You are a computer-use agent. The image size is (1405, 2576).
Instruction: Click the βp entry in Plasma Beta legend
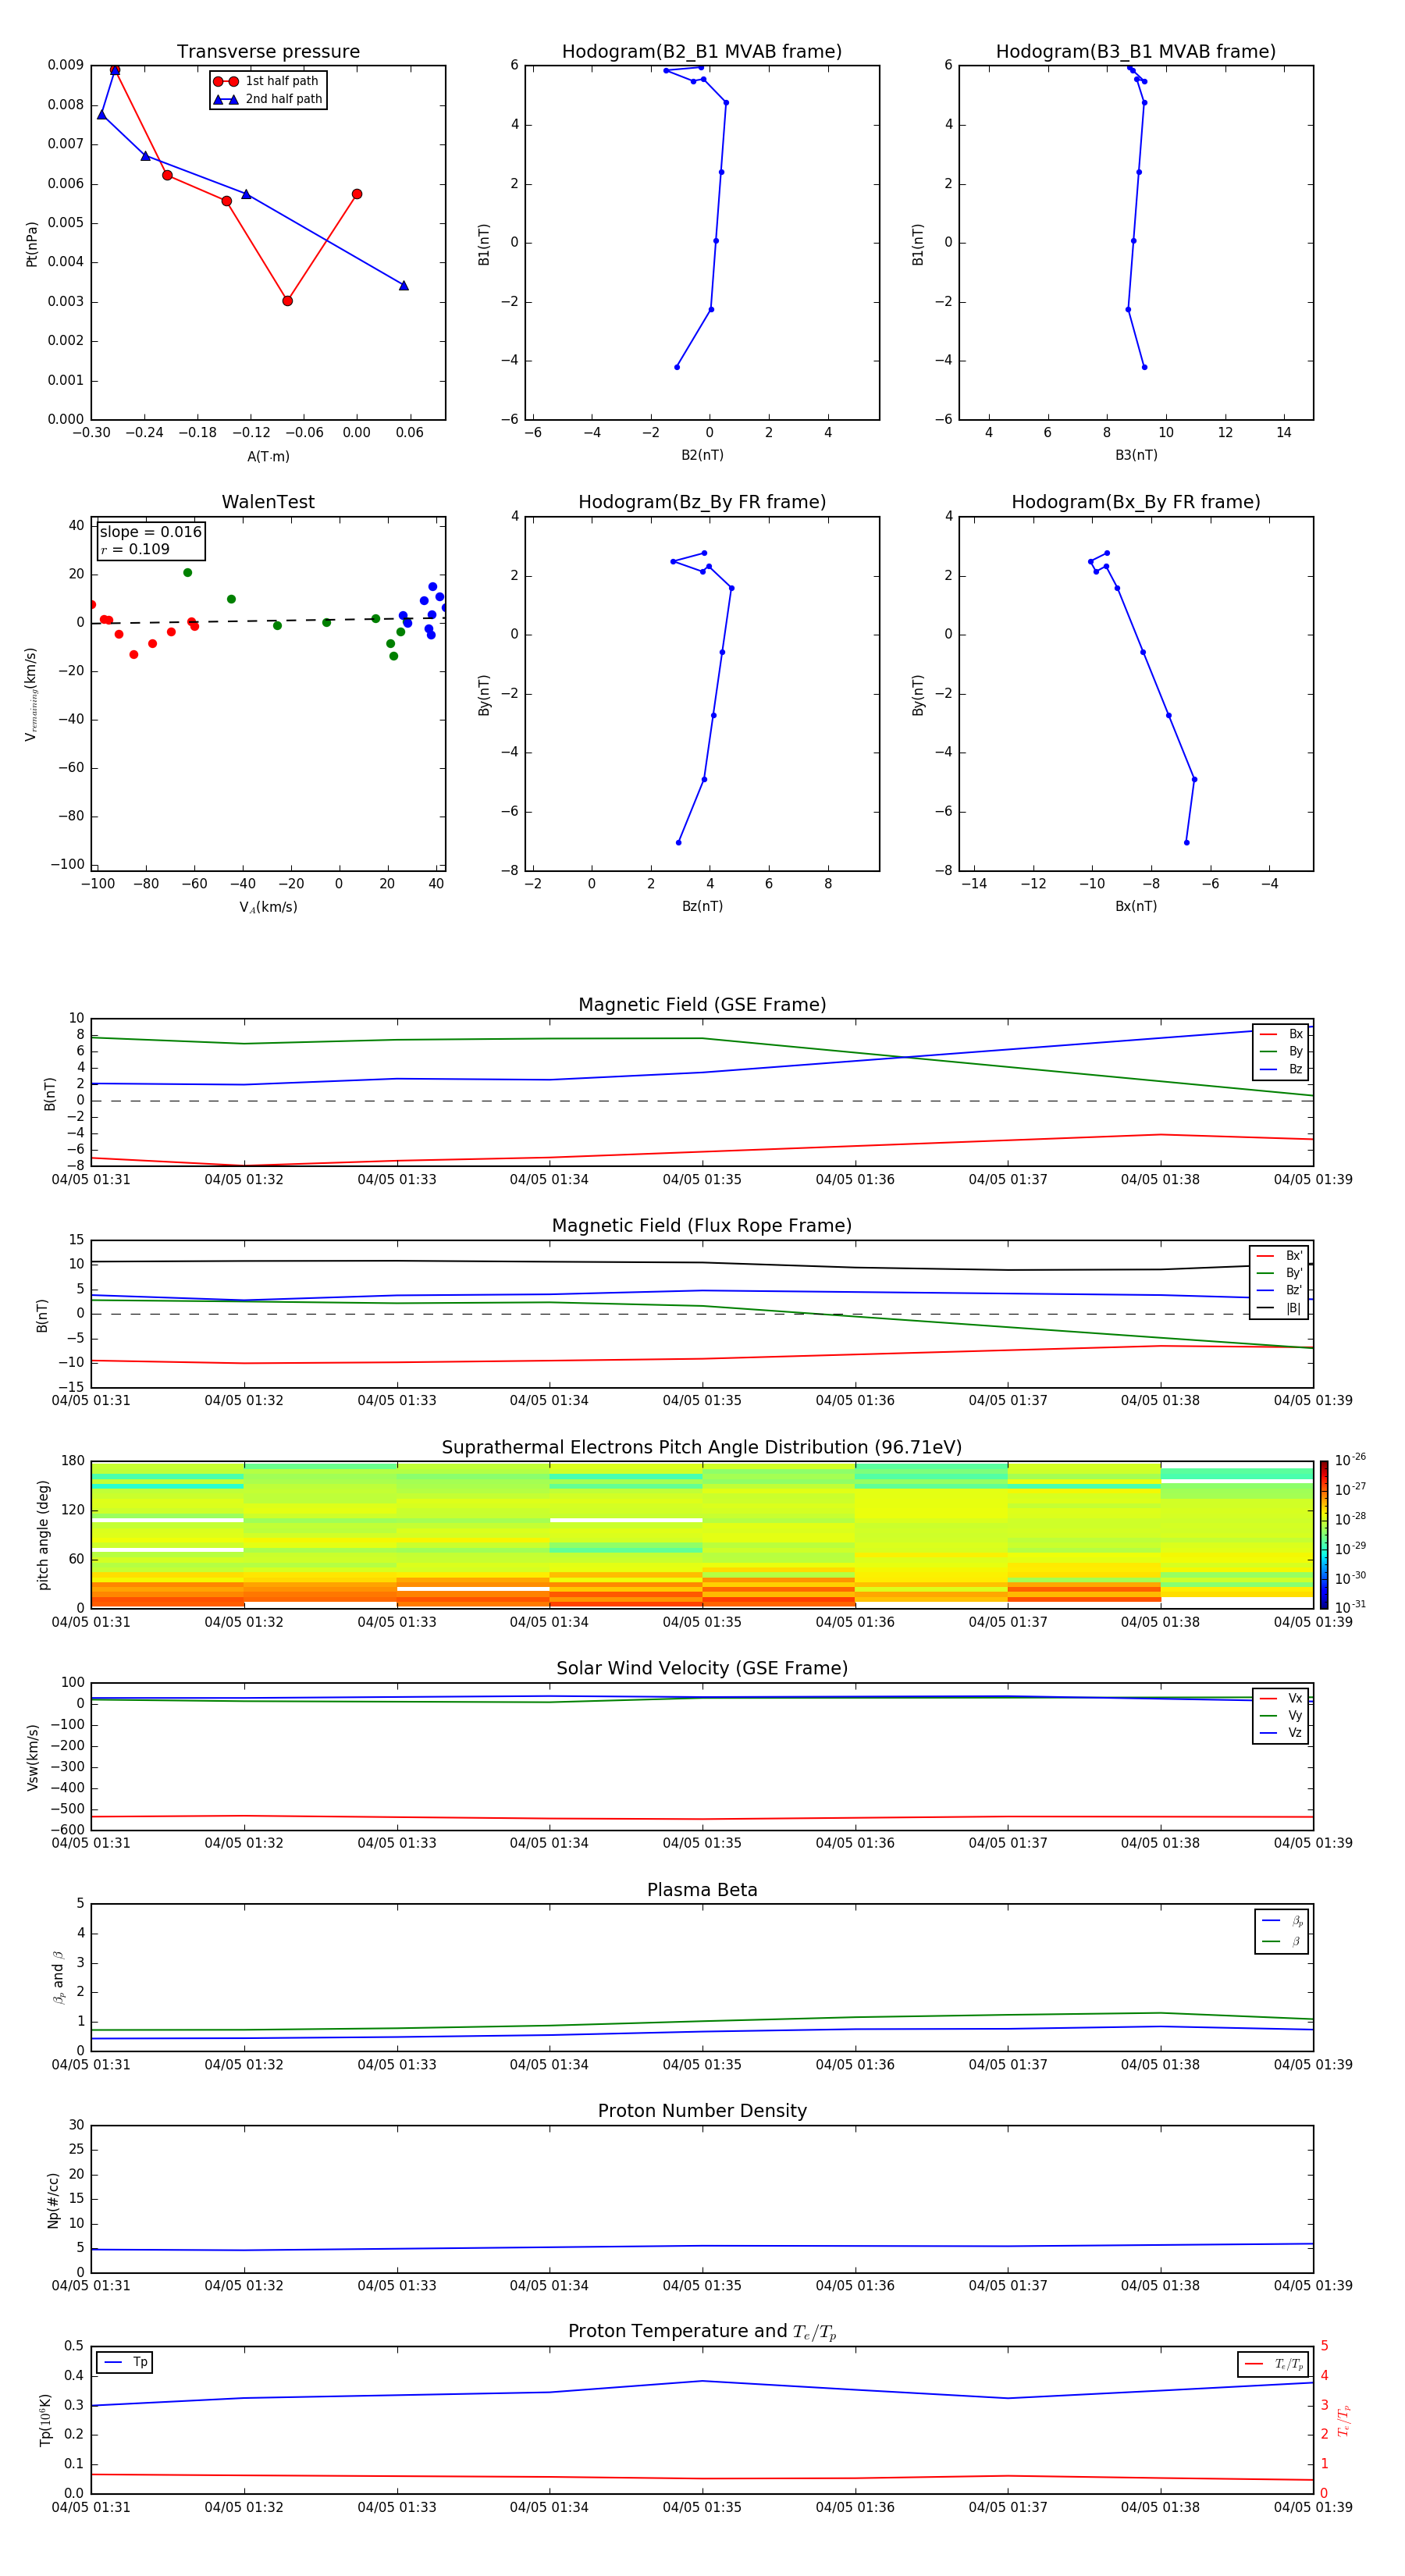coord(1283,1920)
